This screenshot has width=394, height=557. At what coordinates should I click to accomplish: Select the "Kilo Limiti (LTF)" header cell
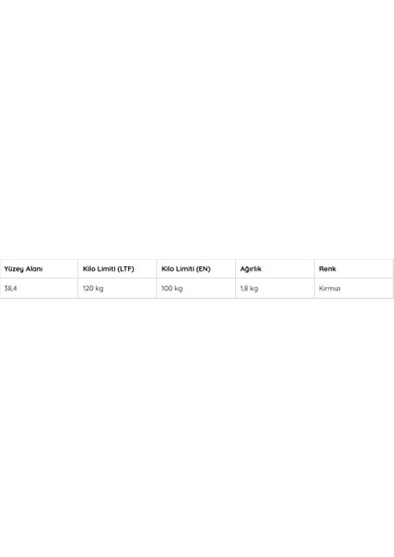[117, 269]
